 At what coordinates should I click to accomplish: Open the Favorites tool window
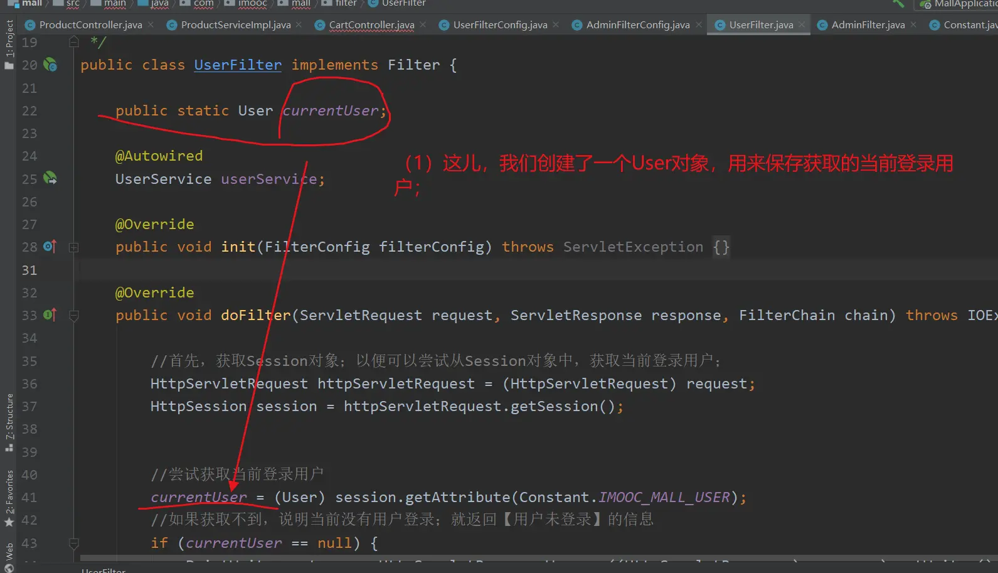click(x=9, y=497)
